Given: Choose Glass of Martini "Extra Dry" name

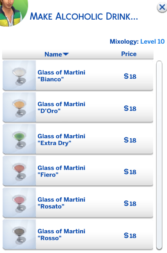Looking at the screenshot, I should (62, 140).
